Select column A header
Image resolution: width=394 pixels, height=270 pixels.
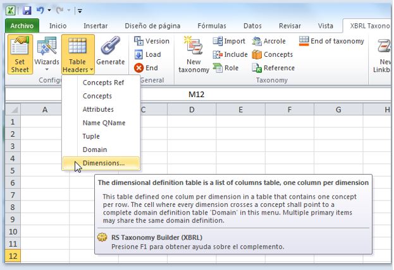point(45,110)
